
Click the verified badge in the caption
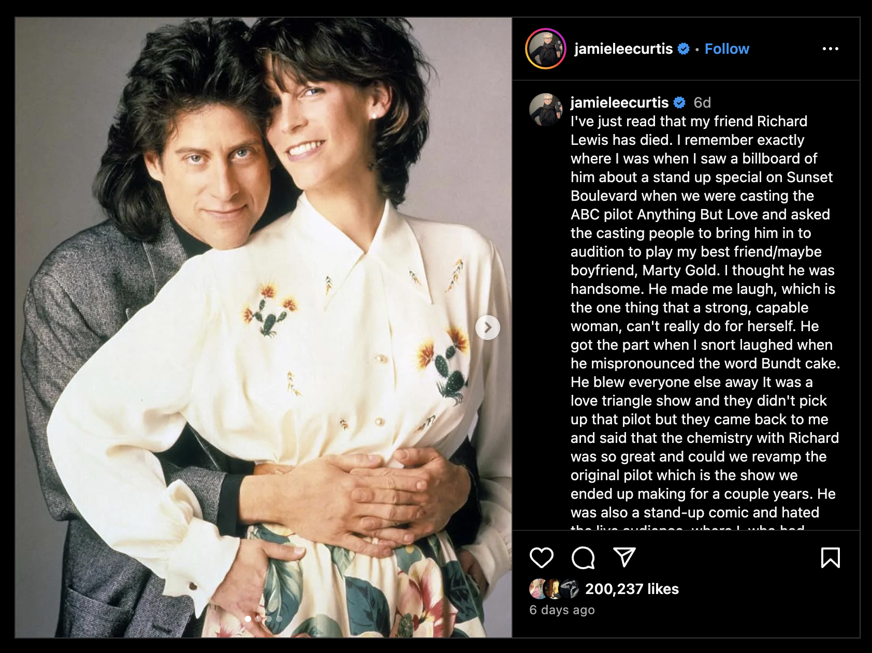(679, 102)
